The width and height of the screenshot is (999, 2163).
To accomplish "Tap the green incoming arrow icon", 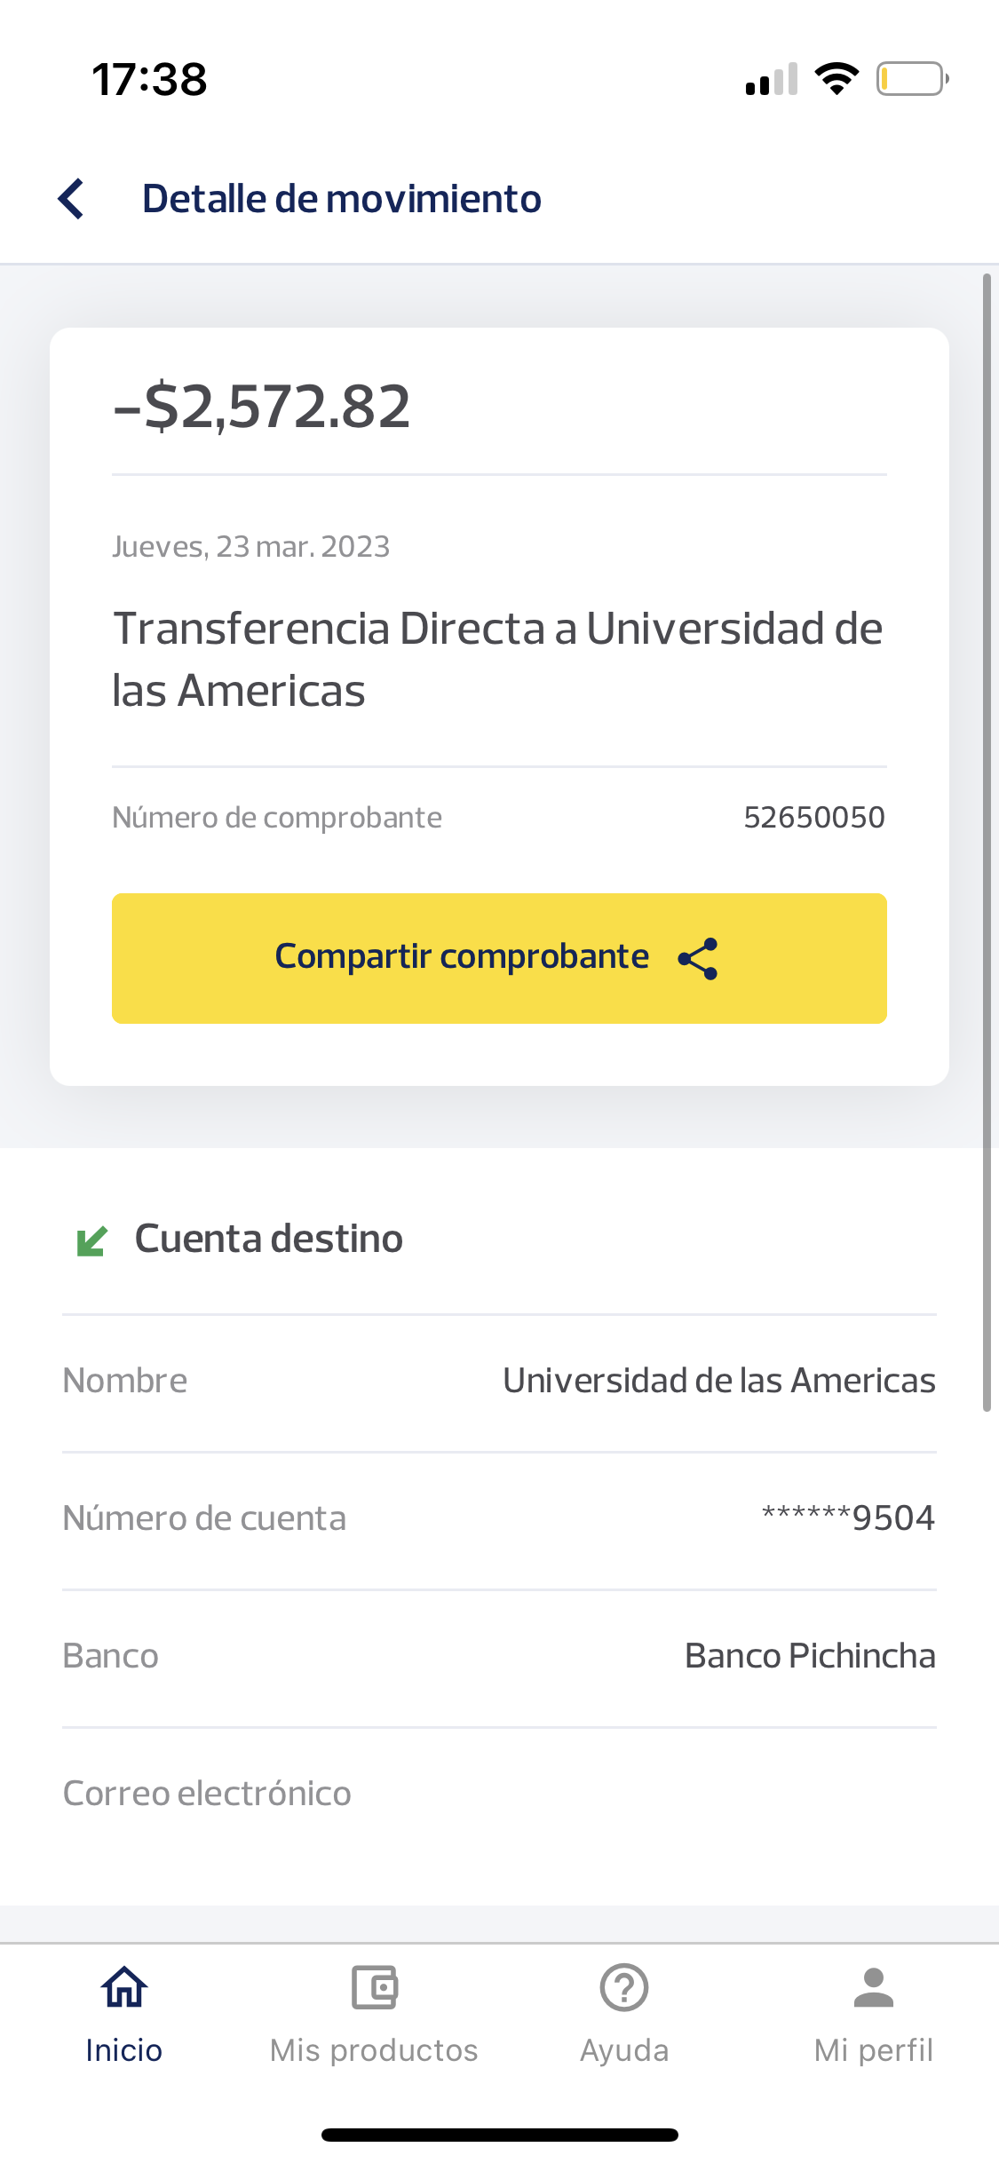I will (92, 1240).
